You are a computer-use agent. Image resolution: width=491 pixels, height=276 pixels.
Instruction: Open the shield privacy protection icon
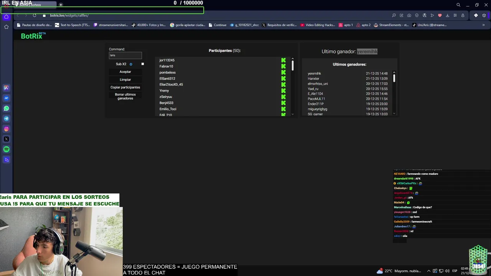[417, 15]
